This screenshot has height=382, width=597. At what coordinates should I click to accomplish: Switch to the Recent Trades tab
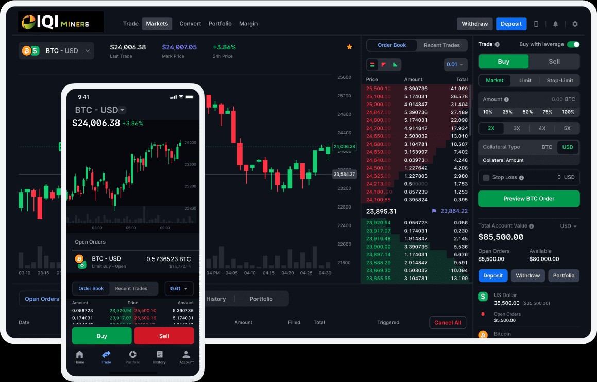441,45
